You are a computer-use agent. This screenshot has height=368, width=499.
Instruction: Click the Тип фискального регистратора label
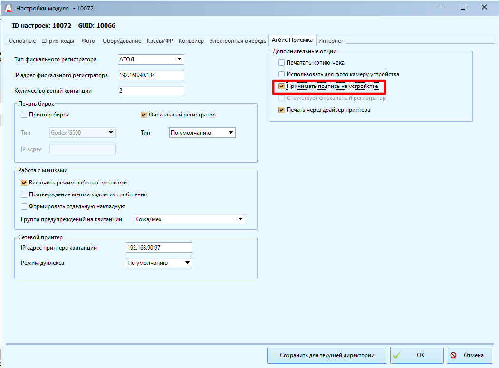tap(56, 59)
